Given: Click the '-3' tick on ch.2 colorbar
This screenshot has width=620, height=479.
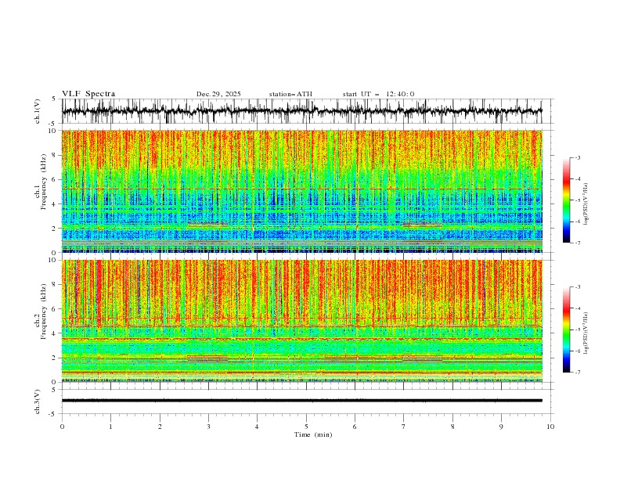Looking at the screenshot, I should pos(577,287).
